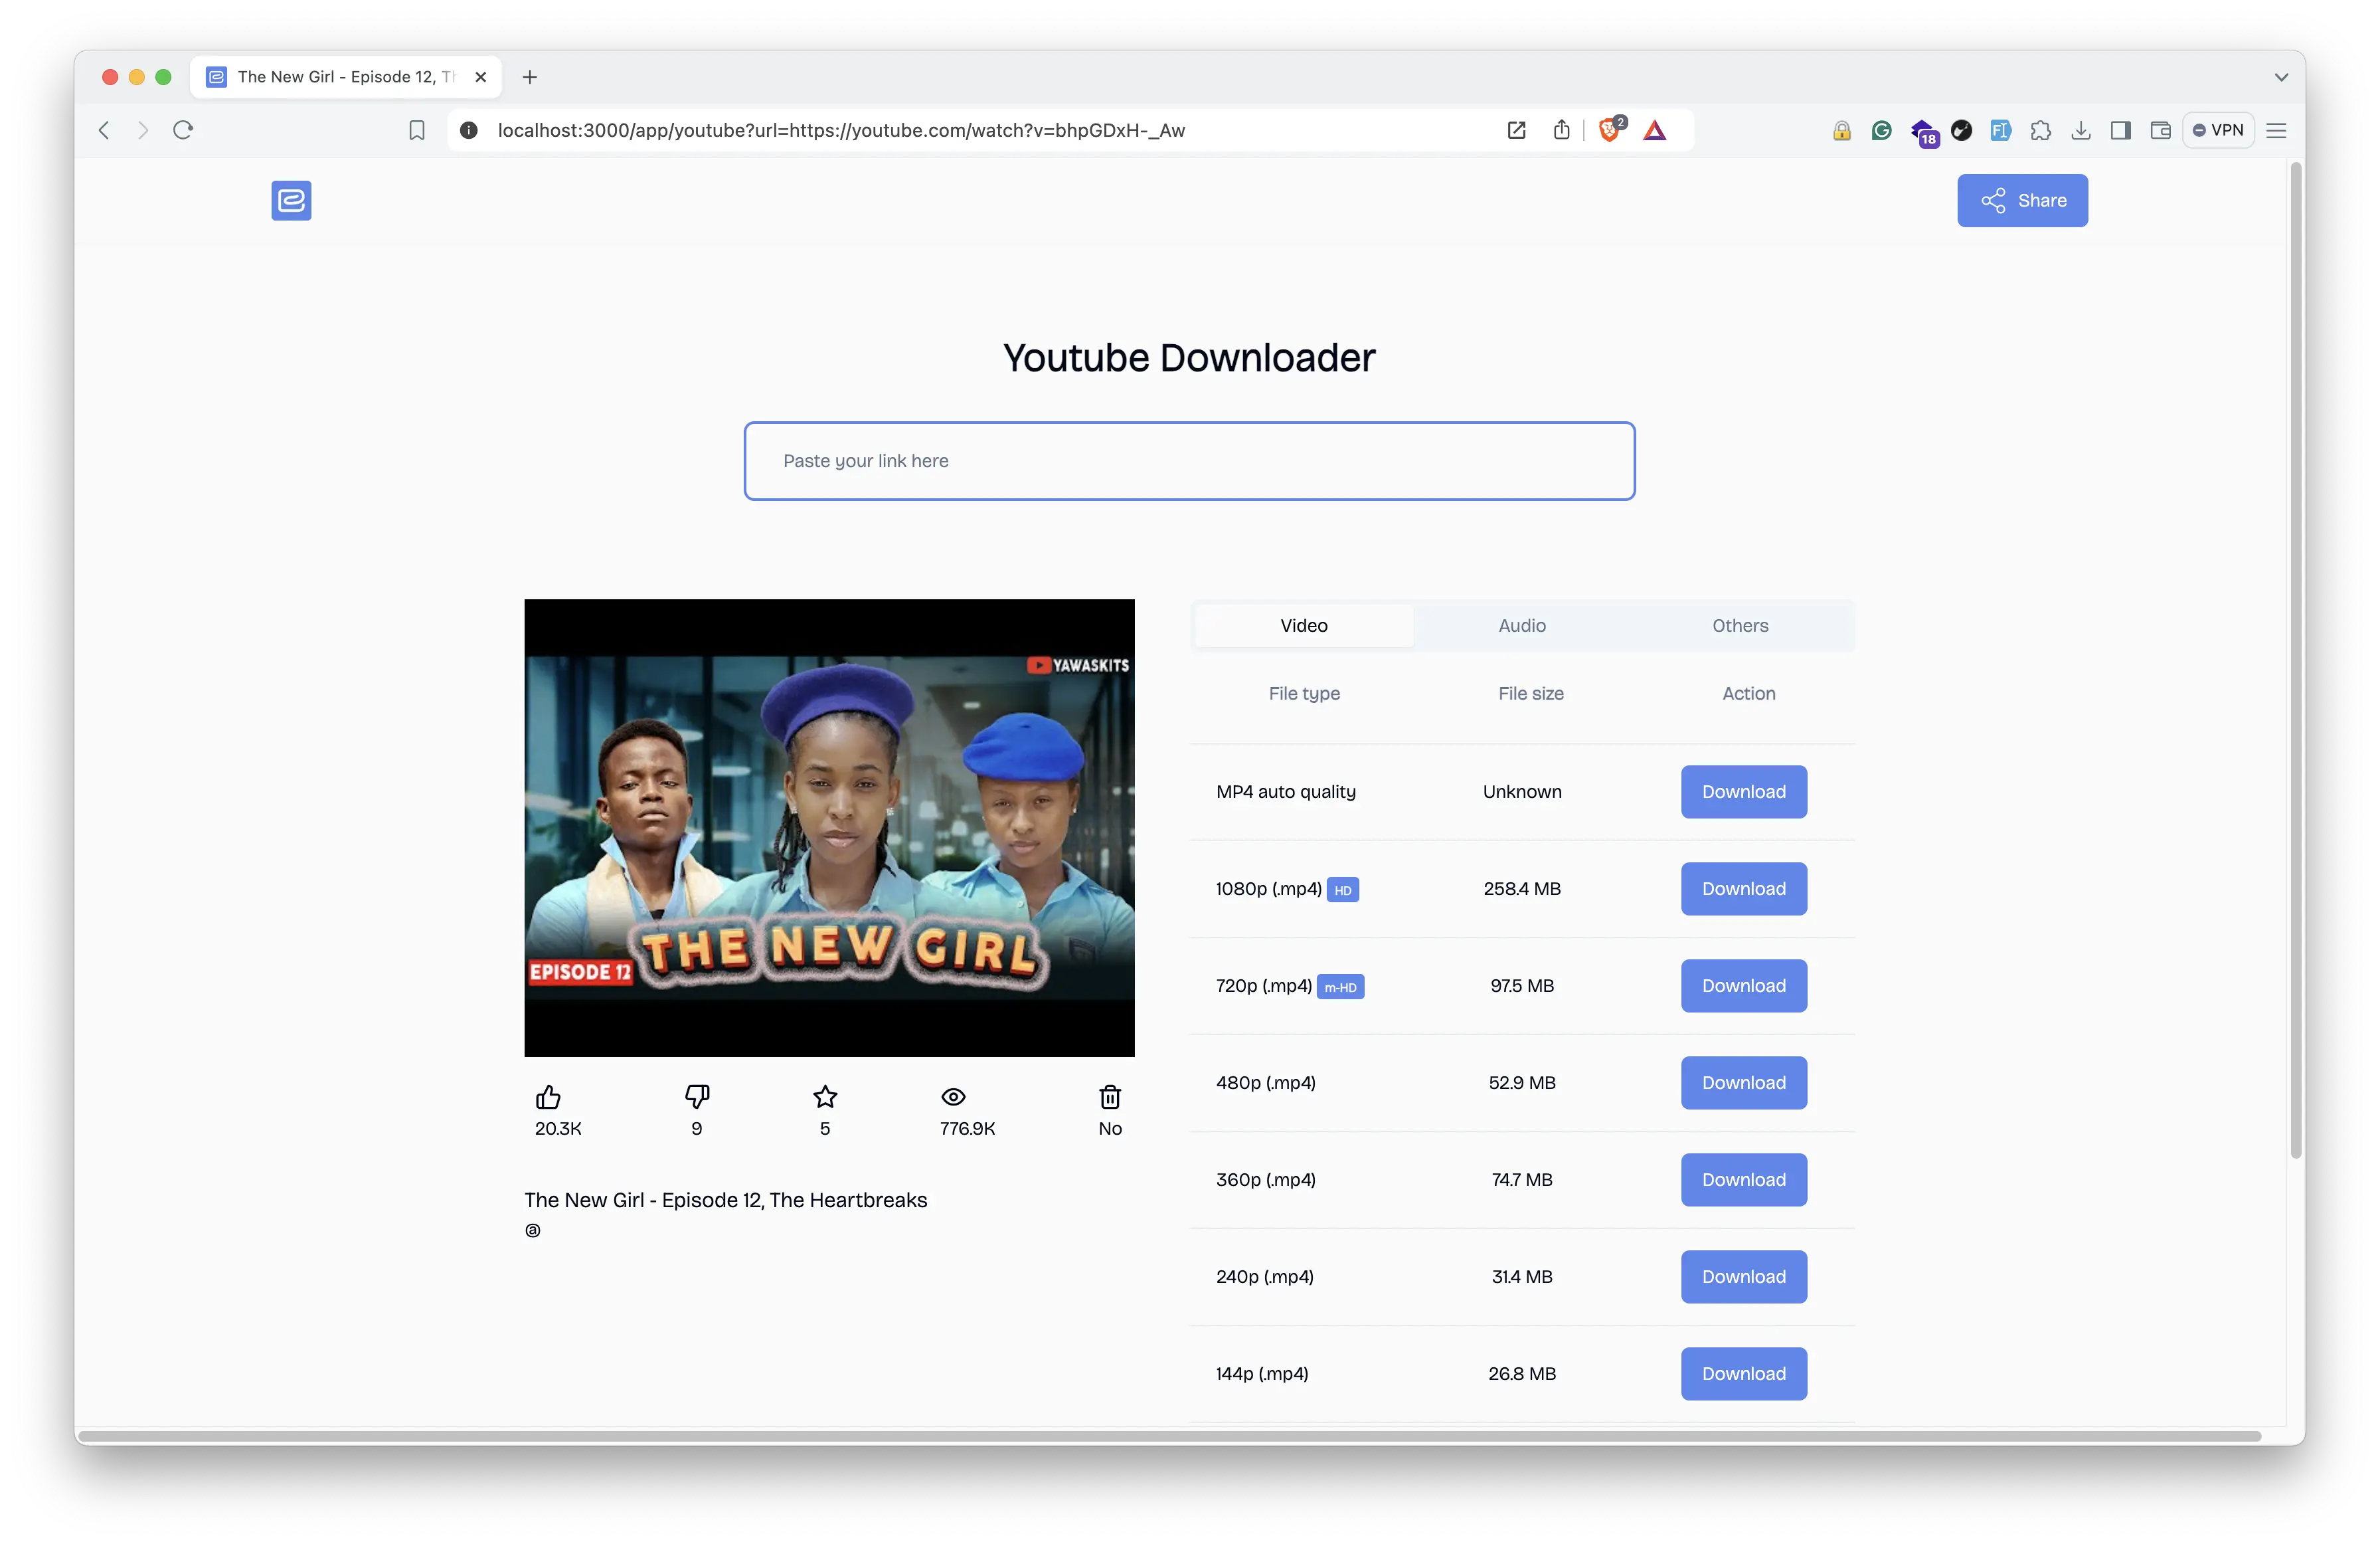
Task: Open the Brave wallet icon
Action: tap(2160, 130)
